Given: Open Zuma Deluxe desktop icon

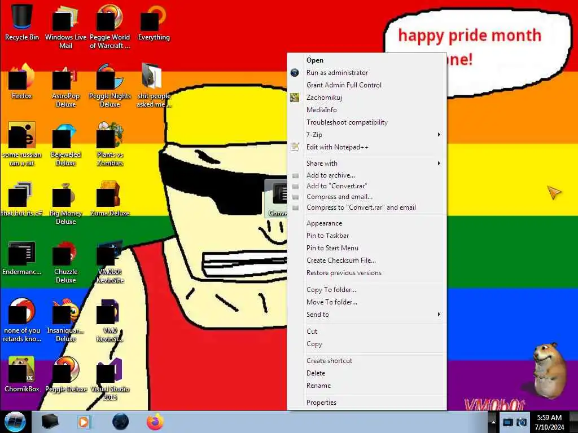Looking at the screenshot, I should (110, 198).
